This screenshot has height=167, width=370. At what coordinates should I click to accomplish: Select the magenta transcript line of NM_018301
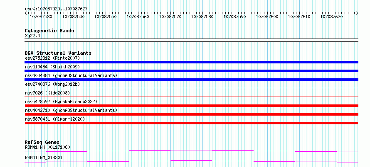pyautogui.click(x=191, y=161)
